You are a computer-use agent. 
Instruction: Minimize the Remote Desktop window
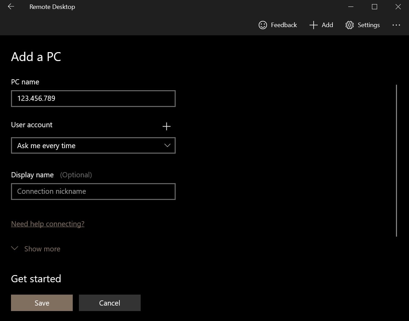[x=351, y=7]
